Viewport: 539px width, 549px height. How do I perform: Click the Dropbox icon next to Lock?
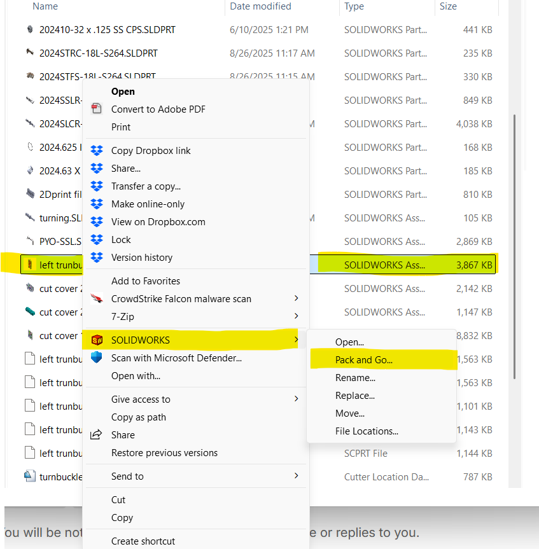[97, 240]
